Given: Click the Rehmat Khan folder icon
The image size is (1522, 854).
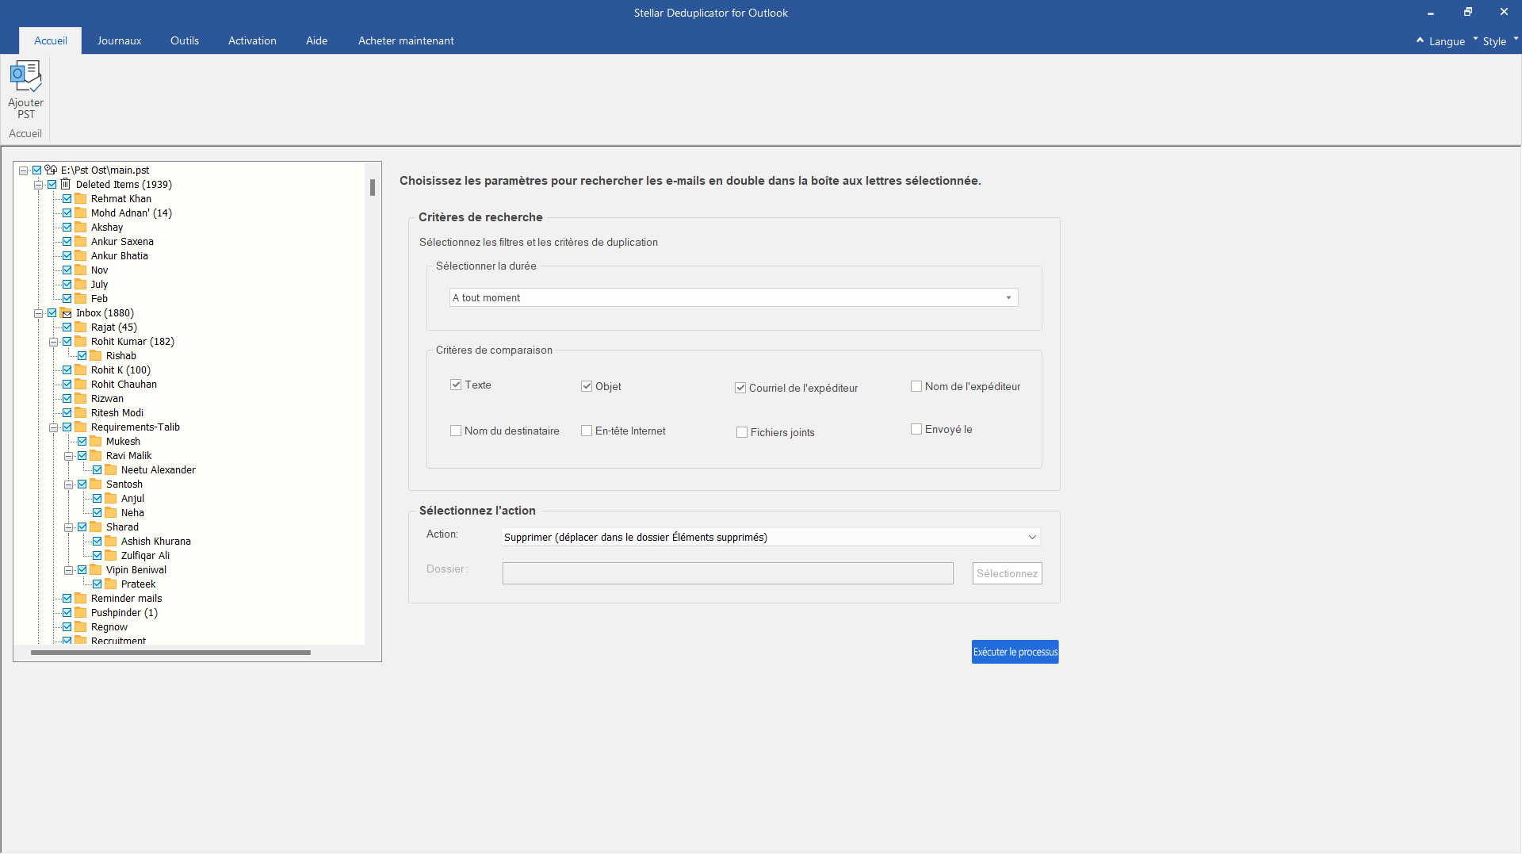Looking at the screenshot, I should tap(81, 198).
